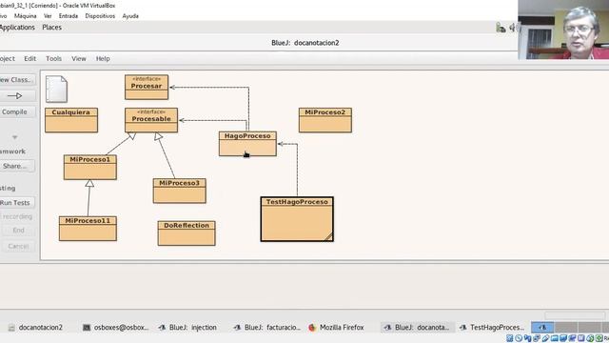Select the MiProceso2 class
609x343 pixels.
[325, 120]
